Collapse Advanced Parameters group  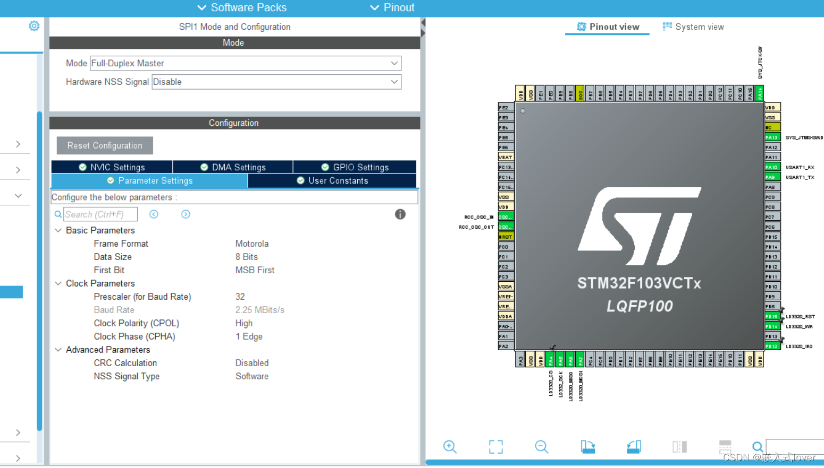58,350
